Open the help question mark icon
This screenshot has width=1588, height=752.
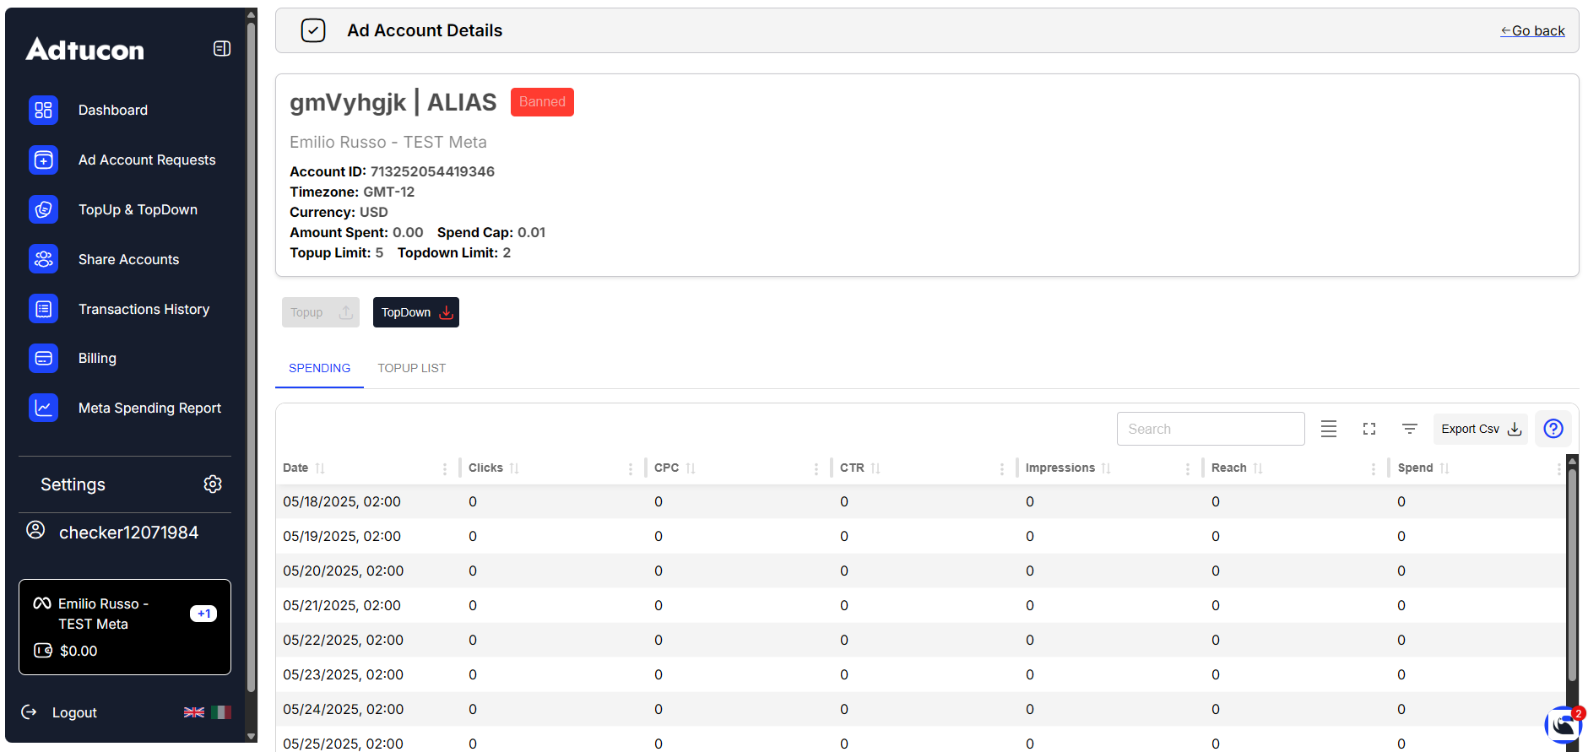click(1553, 429)
